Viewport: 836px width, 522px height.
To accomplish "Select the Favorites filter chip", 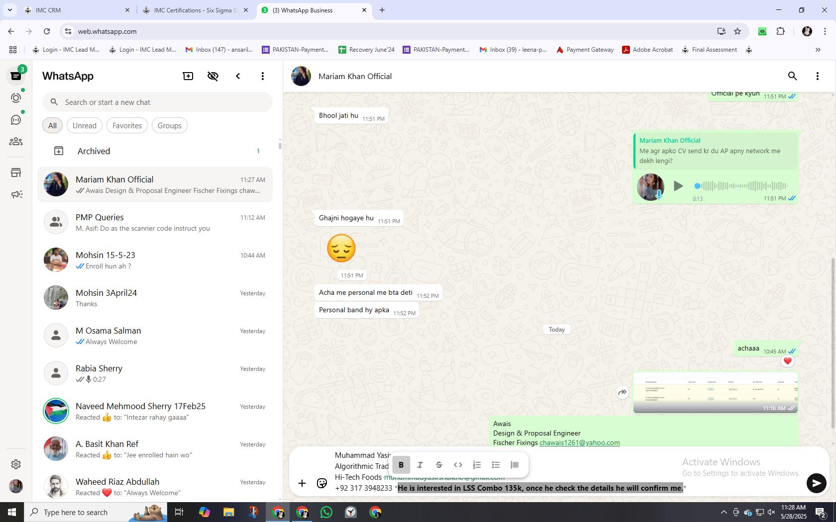I will 127,125.
